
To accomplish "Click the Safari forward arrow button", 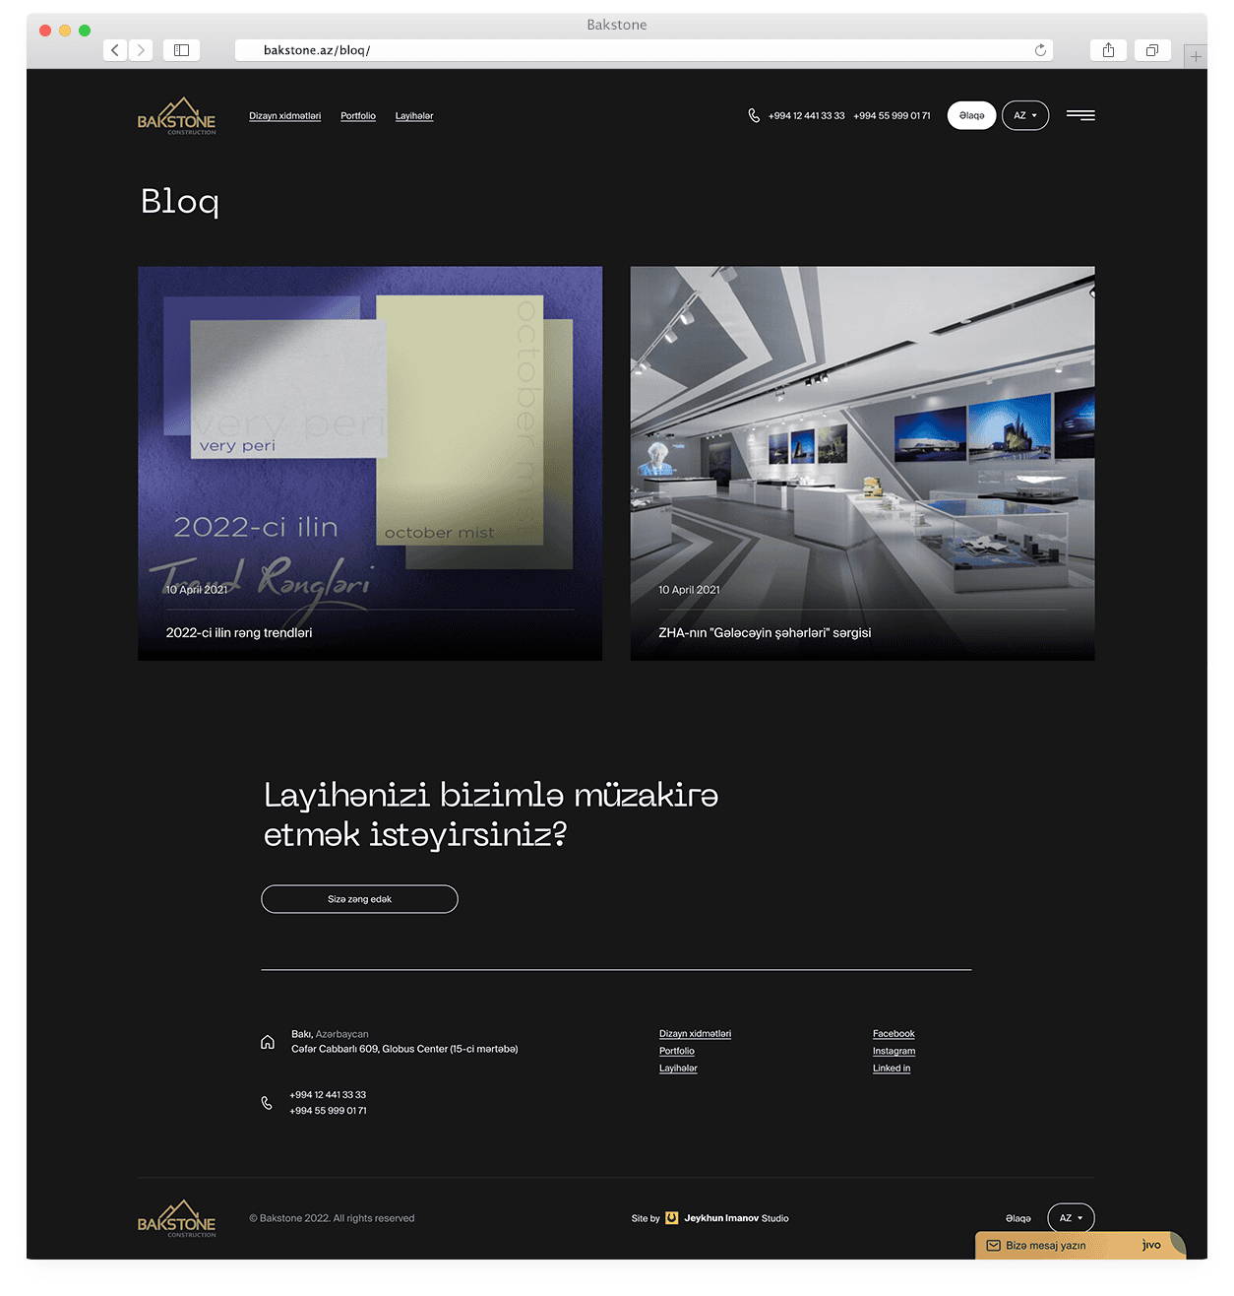I will [x=141, y=50].
